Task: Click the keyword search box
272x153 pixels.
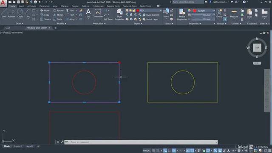Action: [x=188, y=2]
